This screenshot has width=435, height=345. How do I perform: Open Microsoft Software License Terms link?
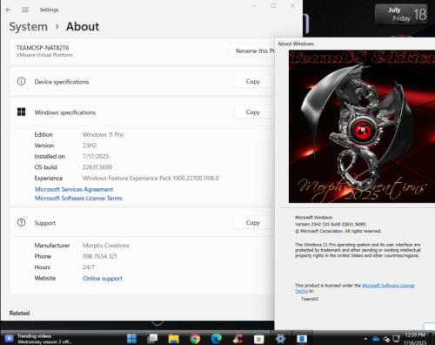[x=78, y=198]
